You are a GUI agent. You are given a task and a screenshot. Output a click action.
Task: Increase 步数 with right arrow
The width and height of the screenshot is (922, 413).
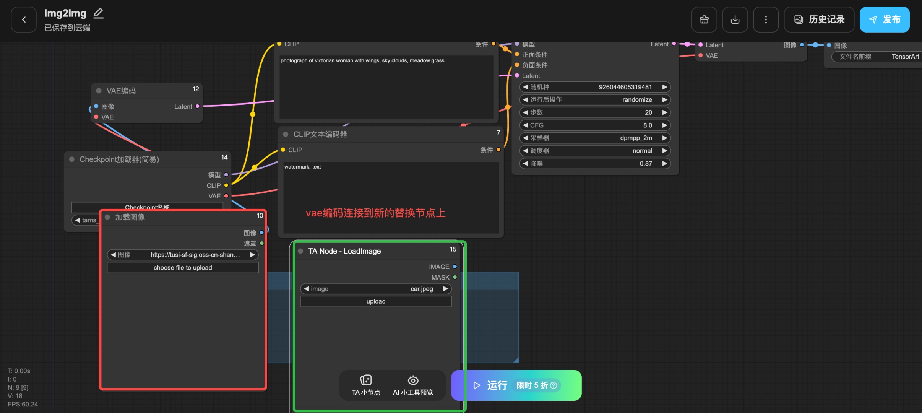point(665,112)
